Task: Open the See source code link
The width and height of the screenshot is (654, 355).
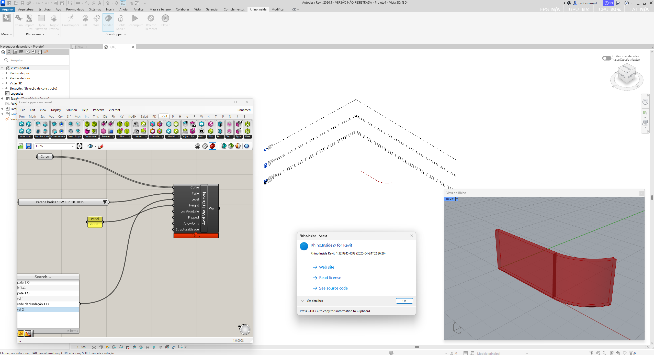Action: pos(333,288)
